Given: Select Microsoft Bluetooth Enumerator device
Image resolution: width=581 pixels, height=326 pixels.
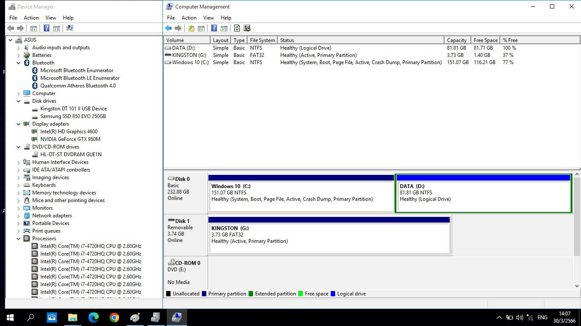Looking at the screenshot, I should coord(77,70).
